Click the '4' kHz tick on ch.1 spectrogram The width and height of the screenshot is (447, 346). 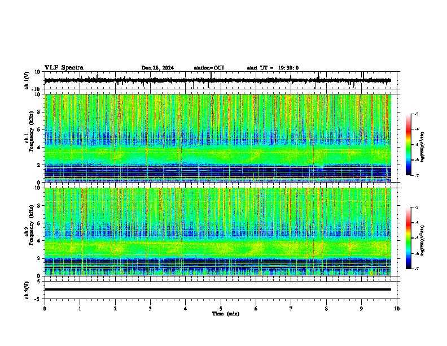click(x=39, y=148)
